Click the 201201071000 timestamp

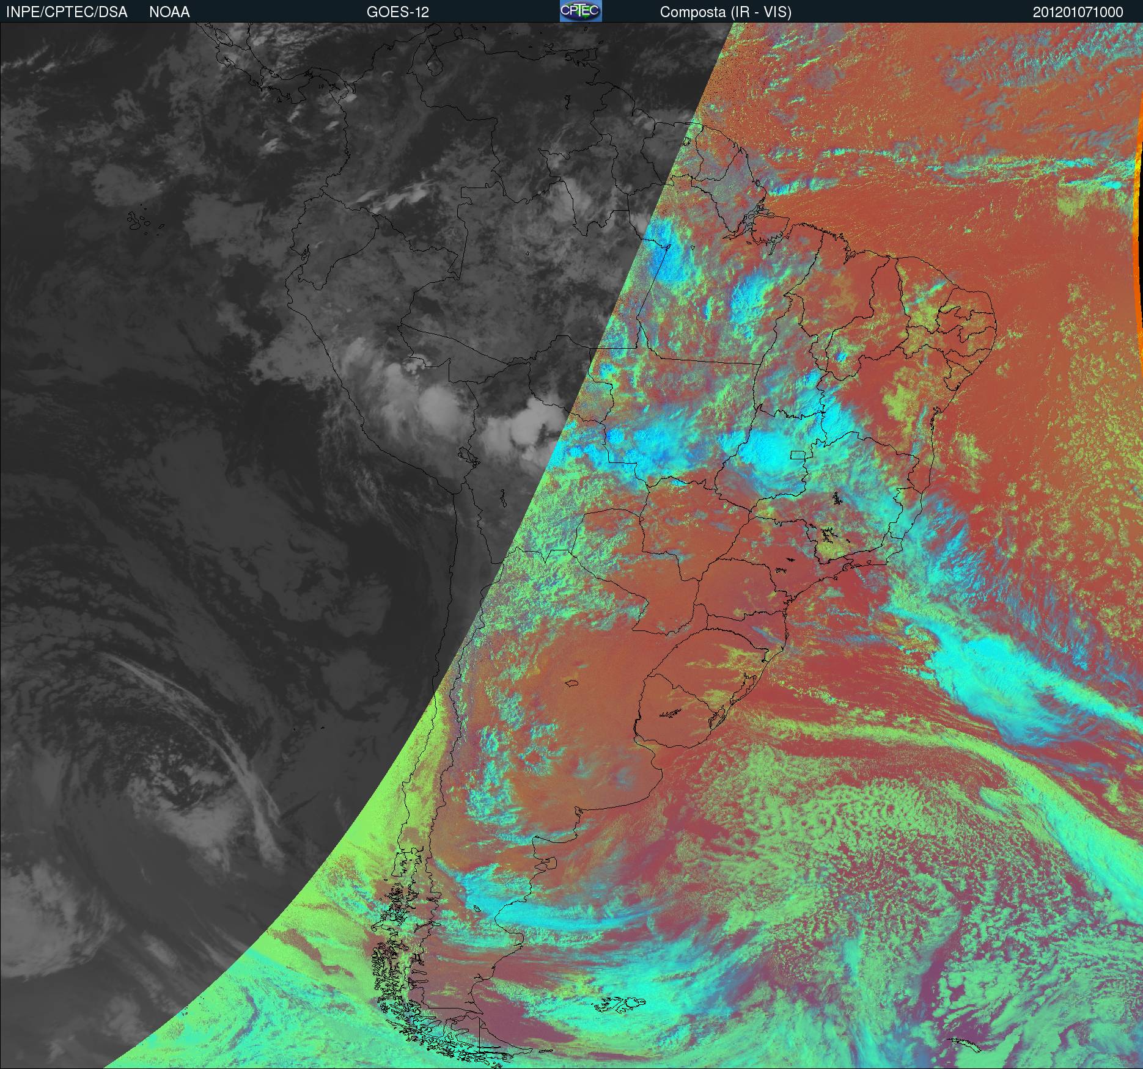(1078, 12)
